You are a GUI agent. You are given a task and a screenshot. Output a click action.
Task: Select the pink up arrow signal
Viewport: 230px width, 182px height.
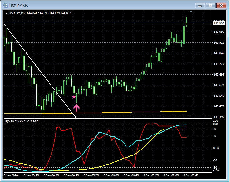76,108
